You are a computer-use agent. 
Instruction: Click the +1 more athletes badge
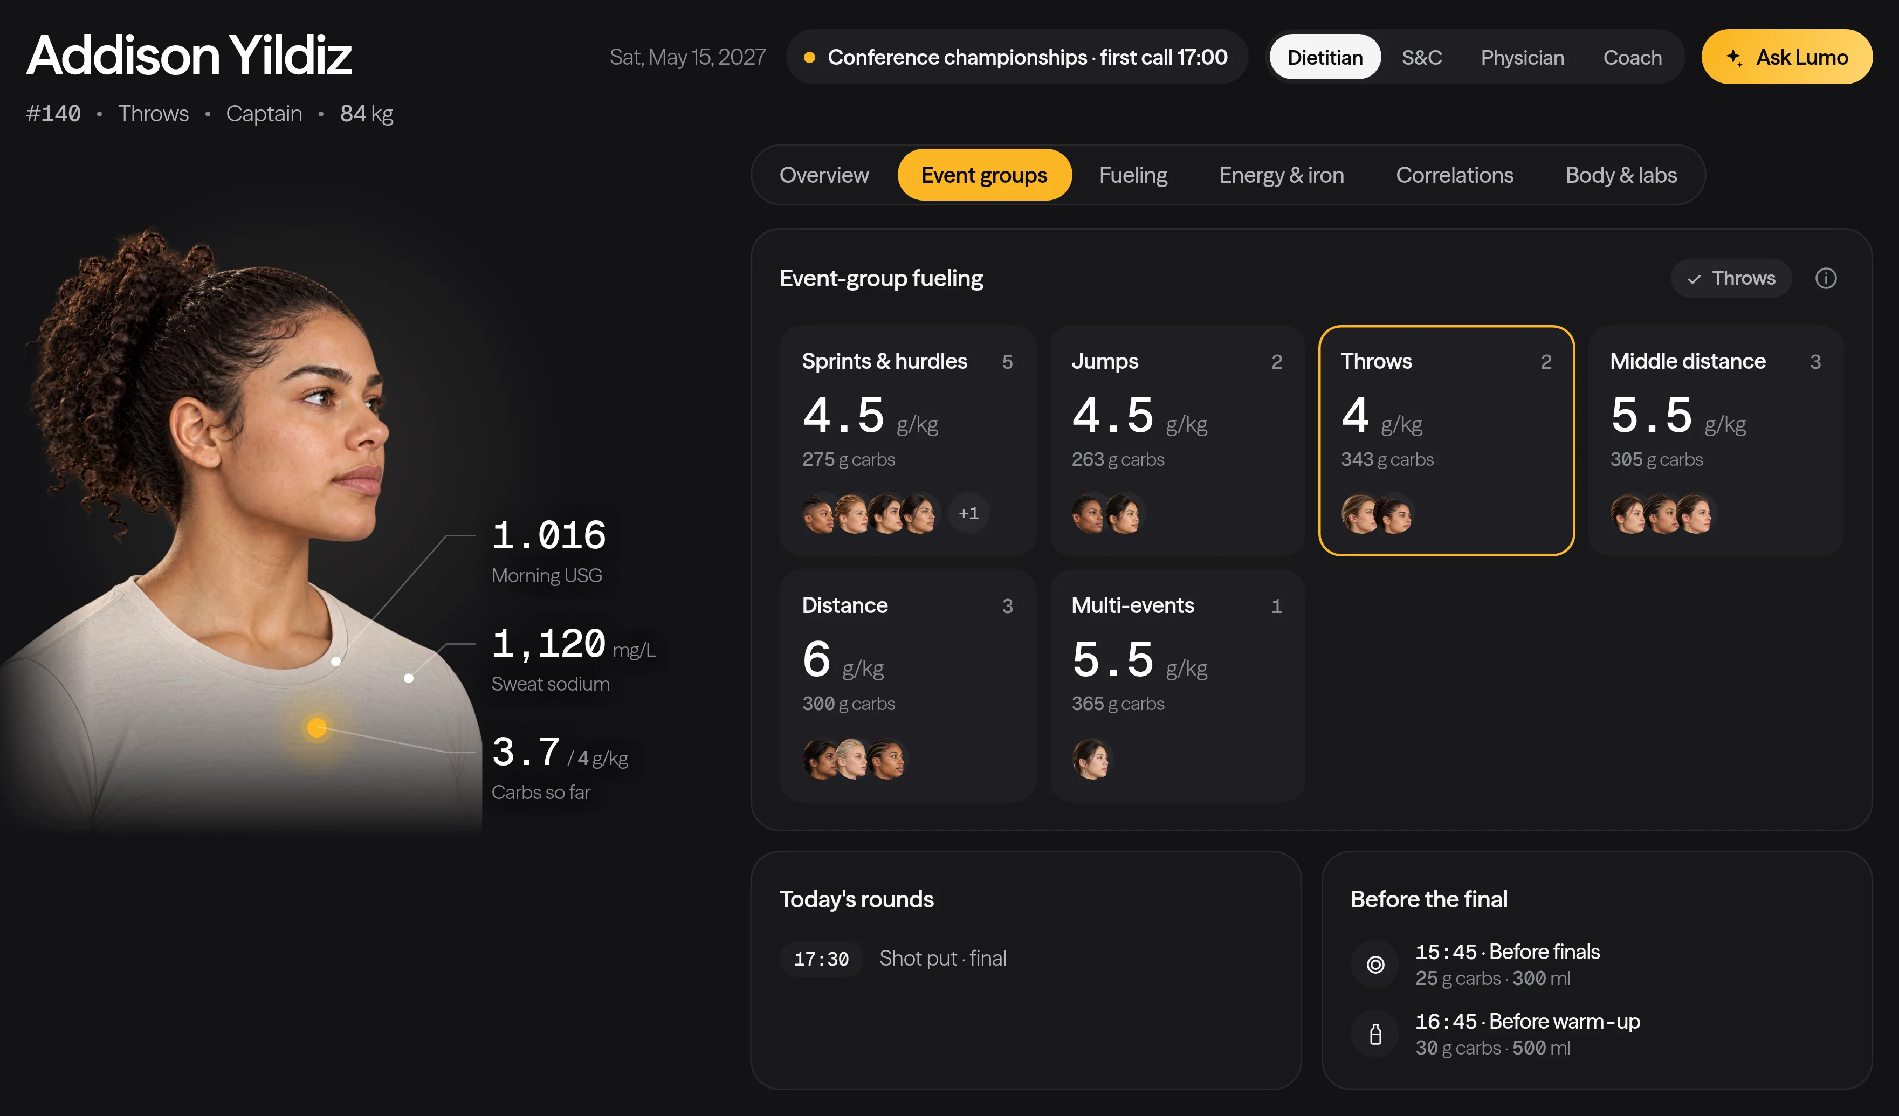(968, 514)
